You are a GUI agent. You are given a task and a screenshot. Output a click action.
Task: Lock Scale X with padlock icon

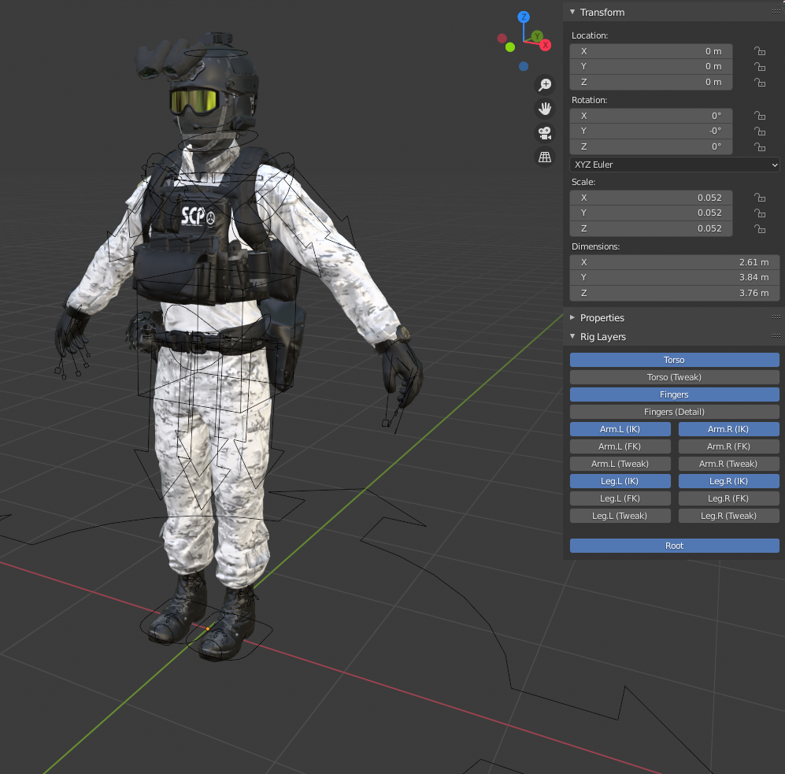[760, 198]
